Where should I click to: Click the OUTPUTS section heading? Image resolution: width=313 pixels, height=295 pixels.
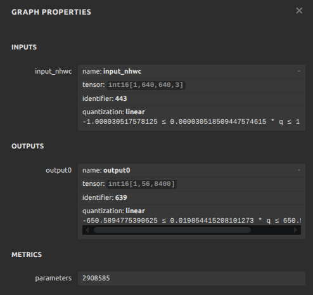click(x=28, y=146)
